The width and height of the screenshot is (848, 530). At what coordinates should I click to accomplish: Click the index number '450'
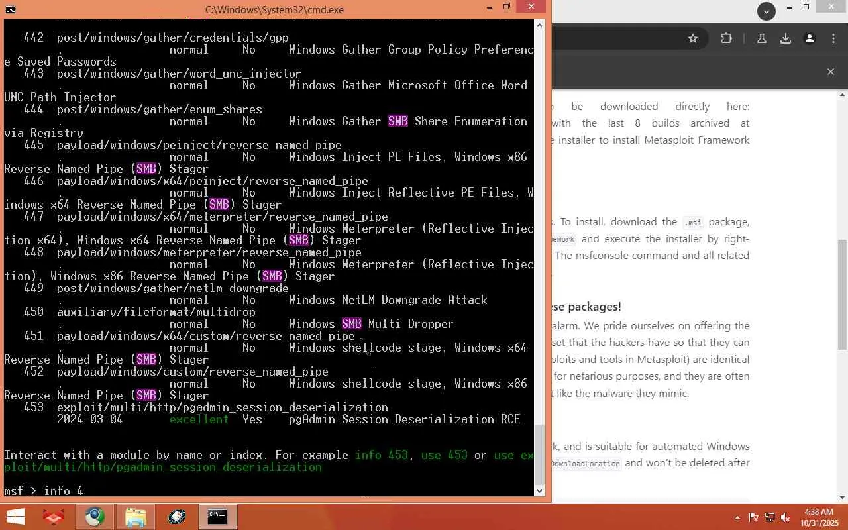34,312
